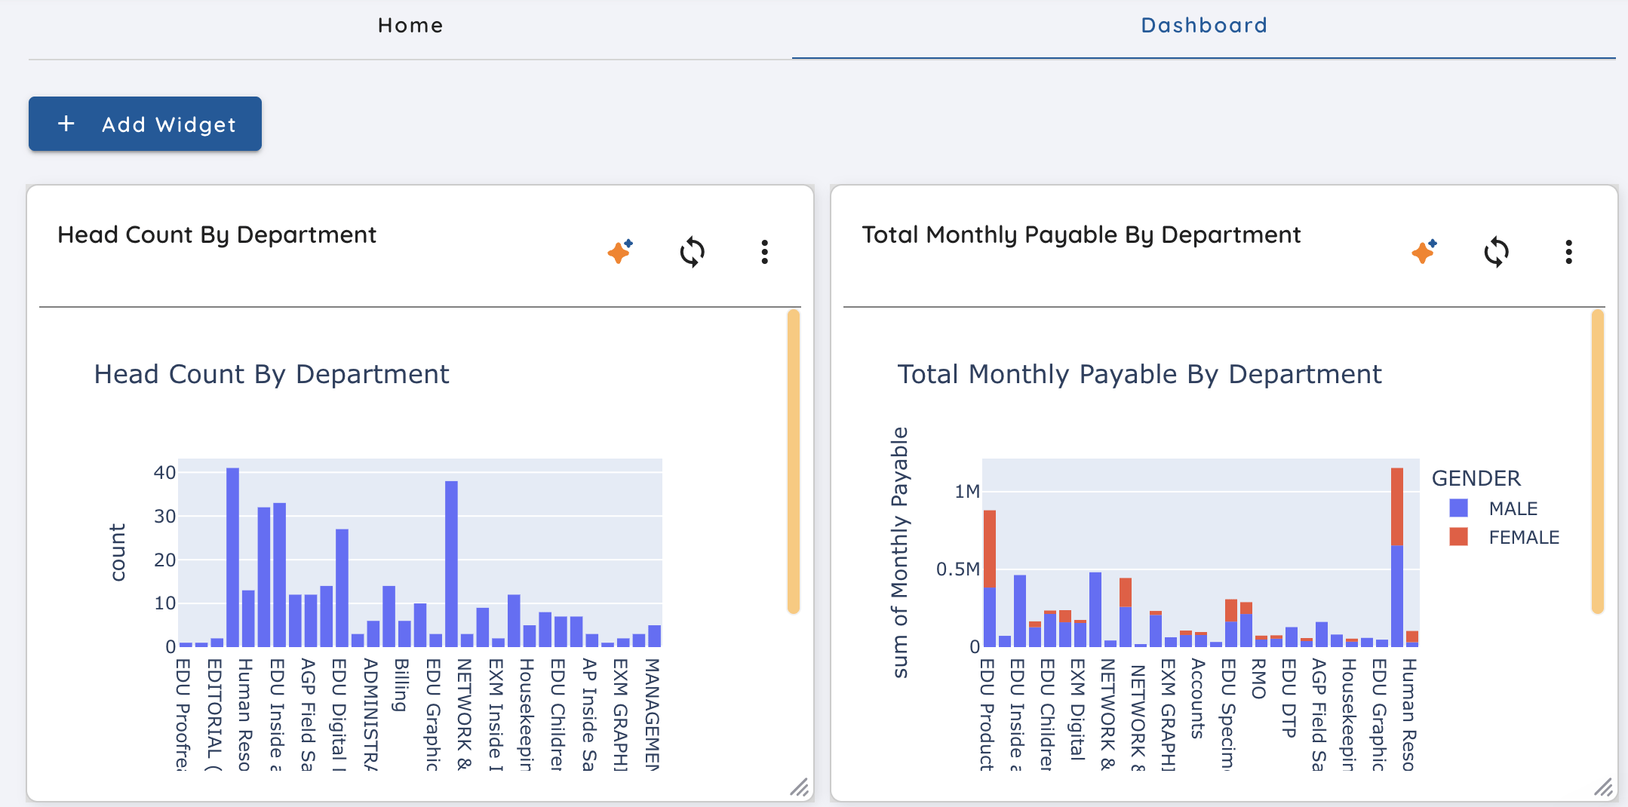Toggle MALE series in the gender legend
The width and height of the screenshot is (1628, 807).
(x=1513, y=508)
